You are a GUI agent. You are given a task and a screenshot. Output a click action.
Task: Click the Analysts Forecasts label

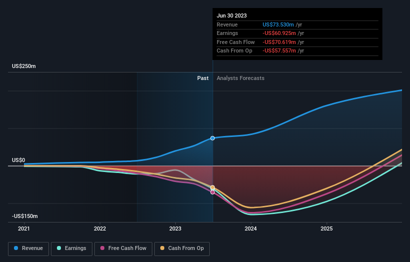[x=241, y=78]
